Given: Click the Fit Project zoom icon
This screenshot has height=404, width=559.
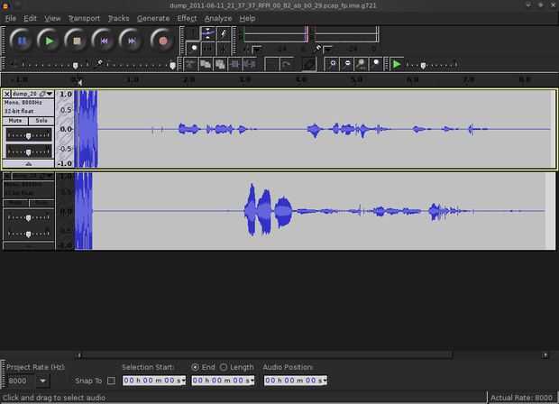Looking at the screenshot, I should (x=376, y=65).
